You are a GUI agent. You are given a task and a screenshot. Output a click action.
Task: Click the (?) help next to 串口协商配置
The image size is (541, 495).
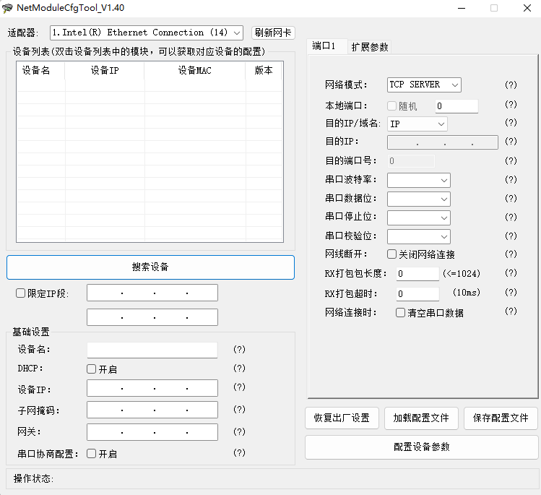pyautogui.click(x=239, y=453)
